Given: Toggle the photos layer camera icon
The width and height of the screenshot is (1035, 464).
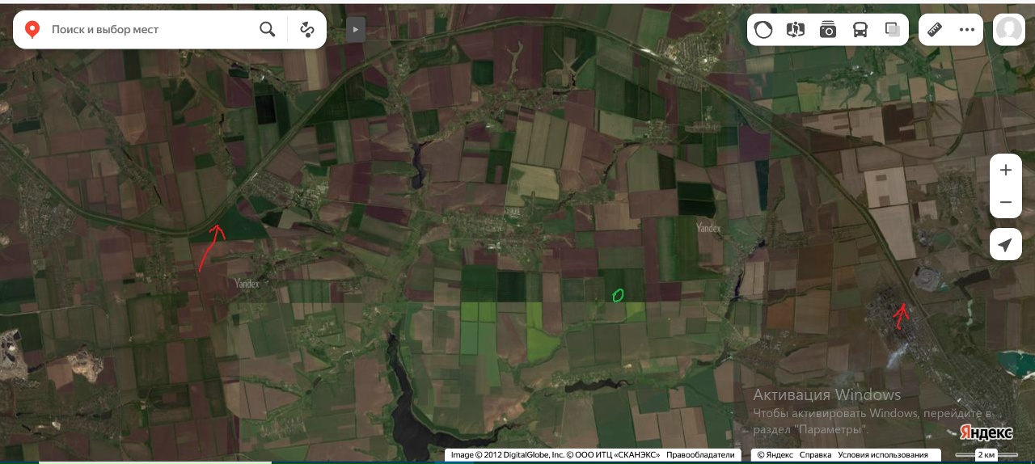Looking at the screenshot, I should (x=828, y=30).
